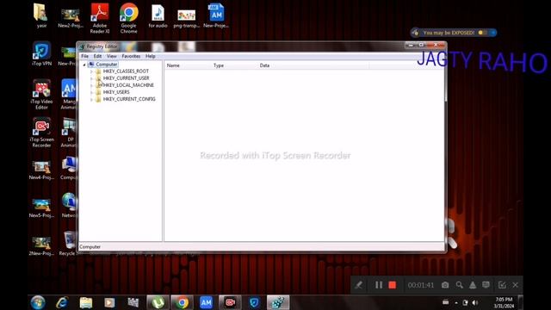The image size is (551, 310).
Task: Switch to Chrome in the taskbar
Action: click(182, 302)
